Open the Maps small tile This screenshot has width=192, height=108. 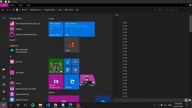pos(76,70)
